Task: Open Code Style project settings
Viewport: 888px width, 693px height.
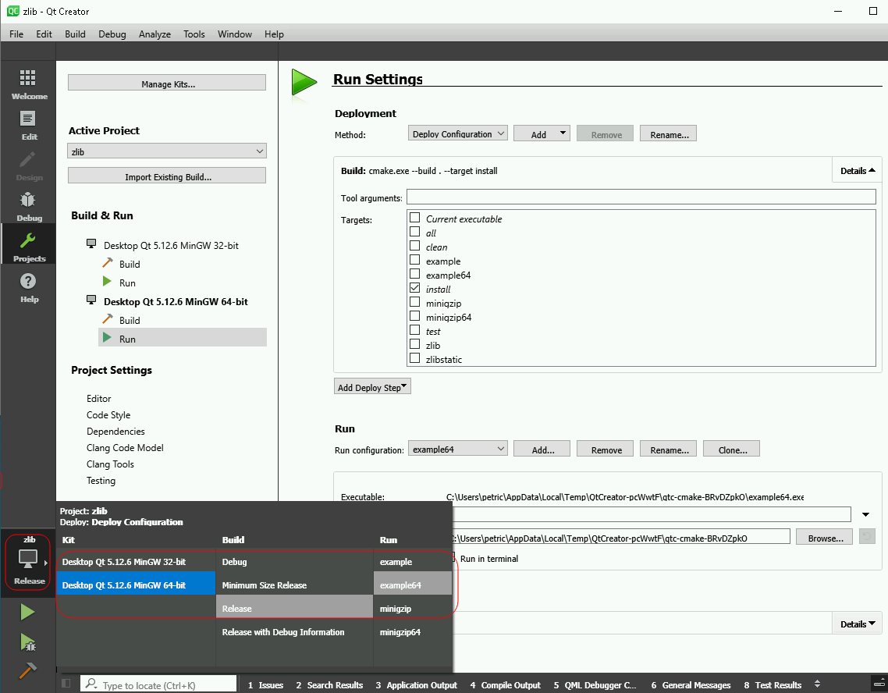Action: pos(108,414)
